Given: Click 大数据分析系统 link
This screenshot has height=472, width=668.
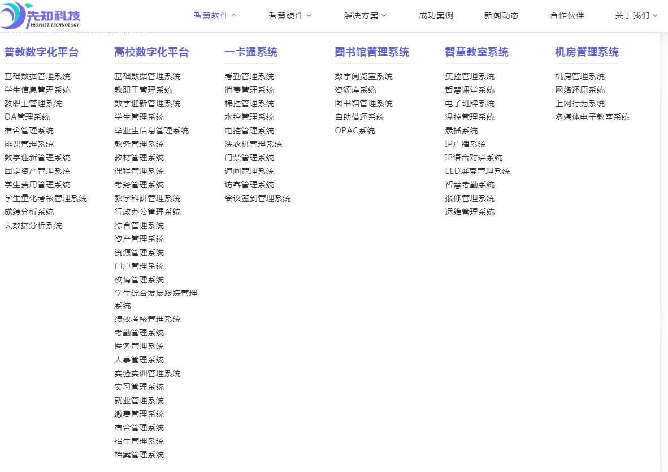Looking at the screenshot, I should click(x=33, y=226).
